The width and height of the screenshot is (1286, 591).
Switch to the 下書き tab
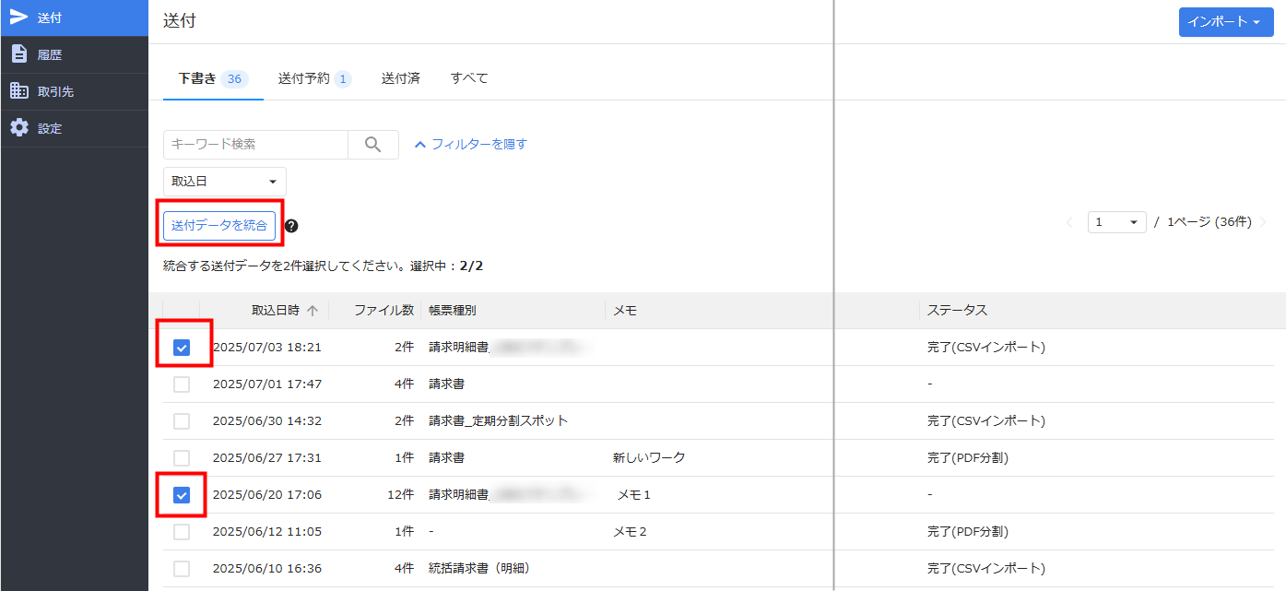click(213, 79)
